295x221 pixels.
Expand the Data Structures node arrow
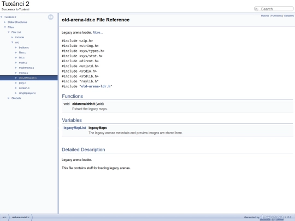(x=5, y=22)
